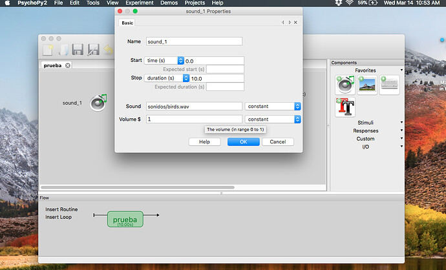This screenshot has width=446, height=270.
Task: Click the Help button in dialog
Action: 204,142
